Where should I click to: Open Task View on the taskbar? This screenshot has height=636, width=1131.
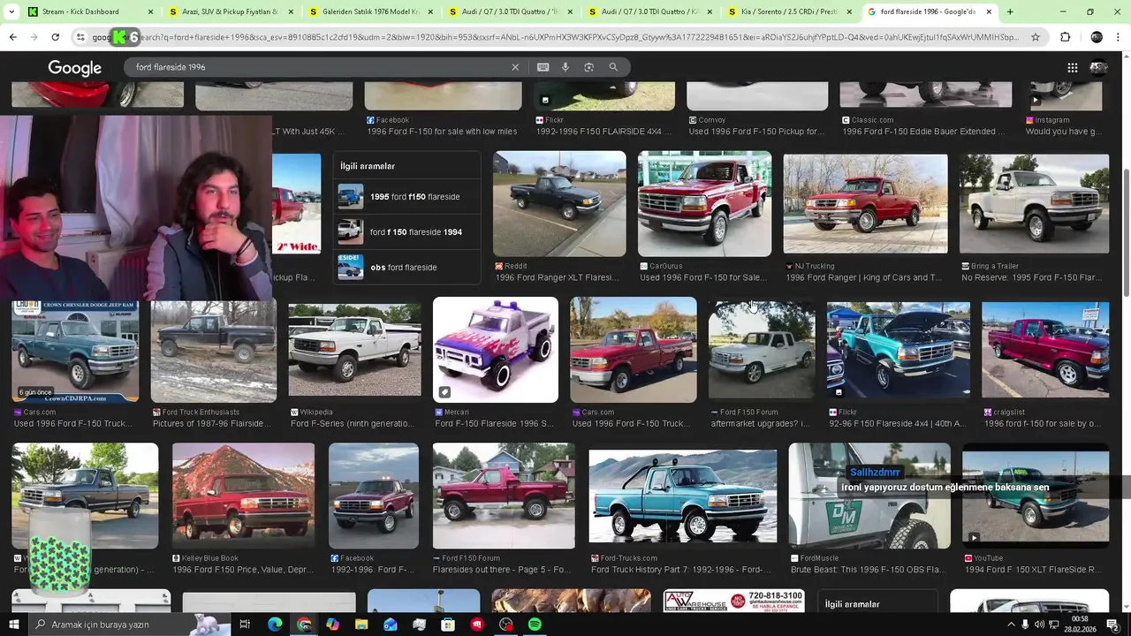coord(245,625)
